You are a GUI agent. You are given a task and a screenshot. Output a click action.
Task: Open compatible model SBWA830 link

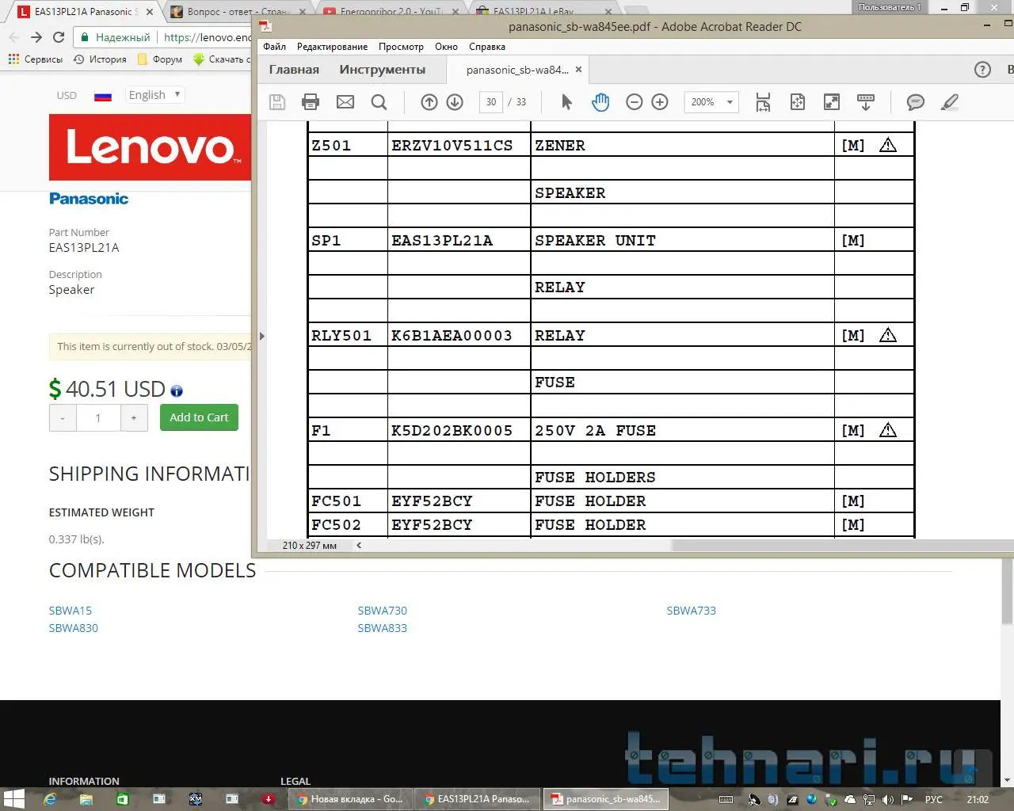pos(74,628)
